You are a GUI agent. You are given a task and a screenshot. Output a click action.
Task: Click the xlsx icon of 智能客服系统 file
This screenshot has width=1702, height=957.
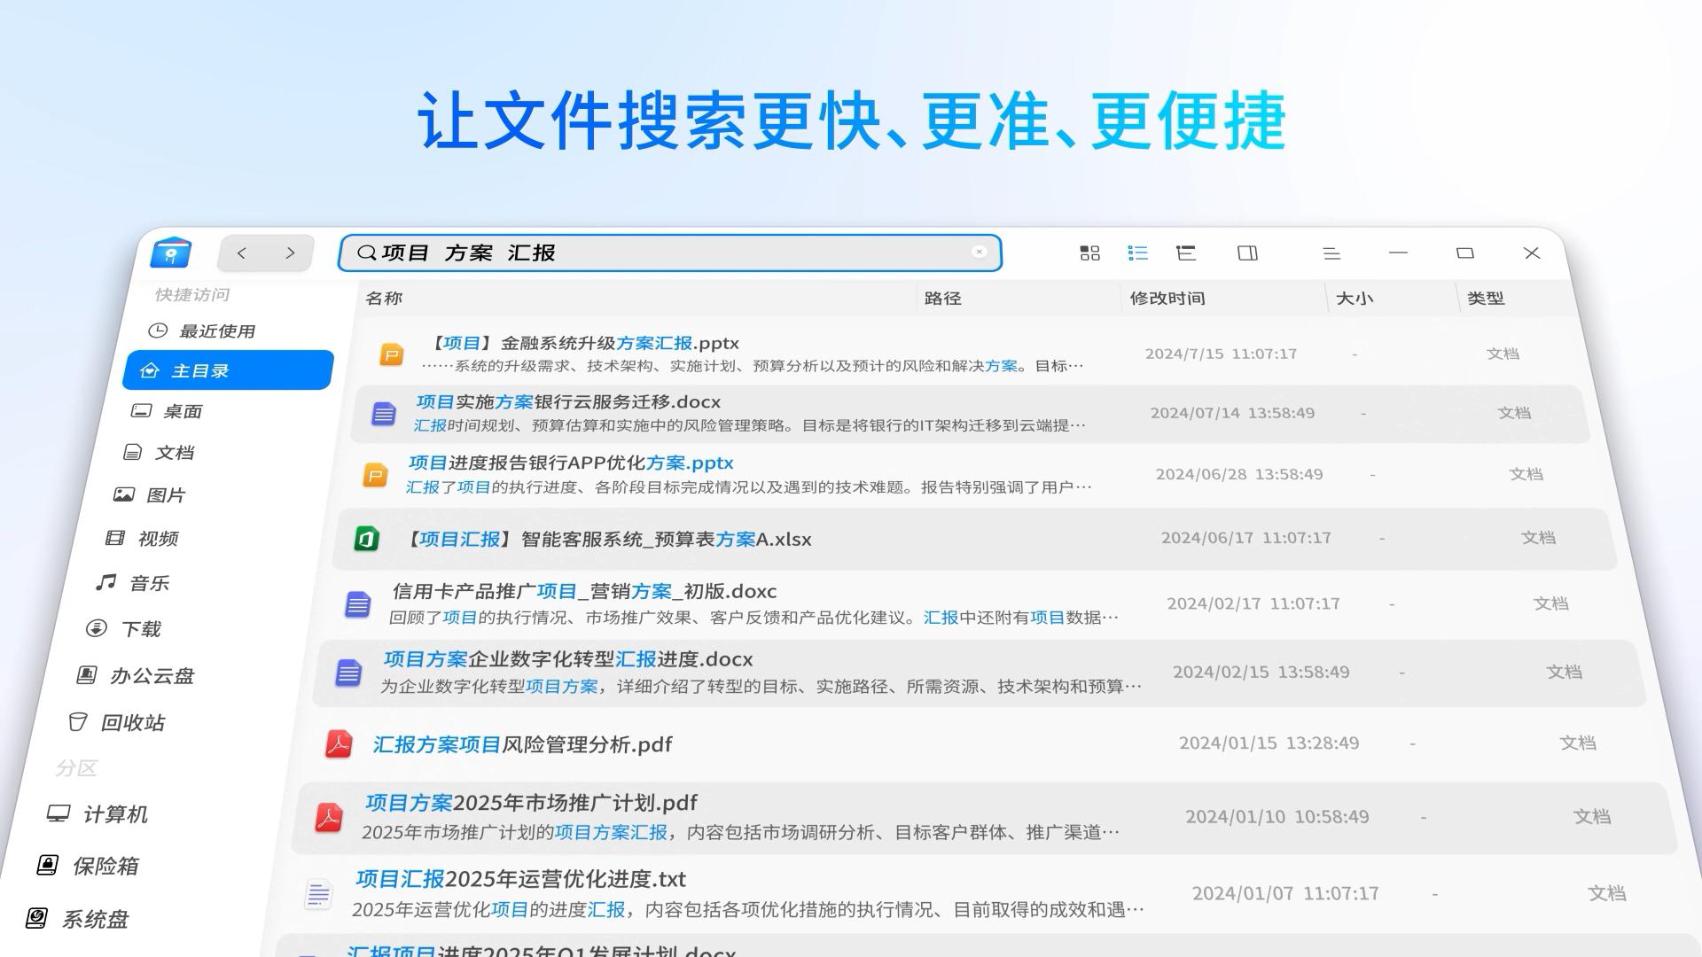pyautogui.click(x=366, y=539)
